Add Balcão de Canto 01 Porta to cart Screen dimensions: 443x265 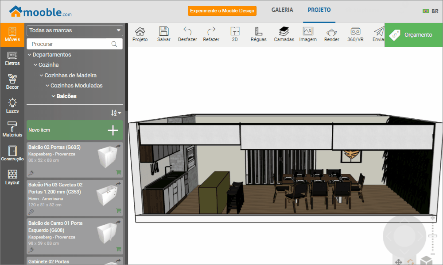tap(119, 249)
